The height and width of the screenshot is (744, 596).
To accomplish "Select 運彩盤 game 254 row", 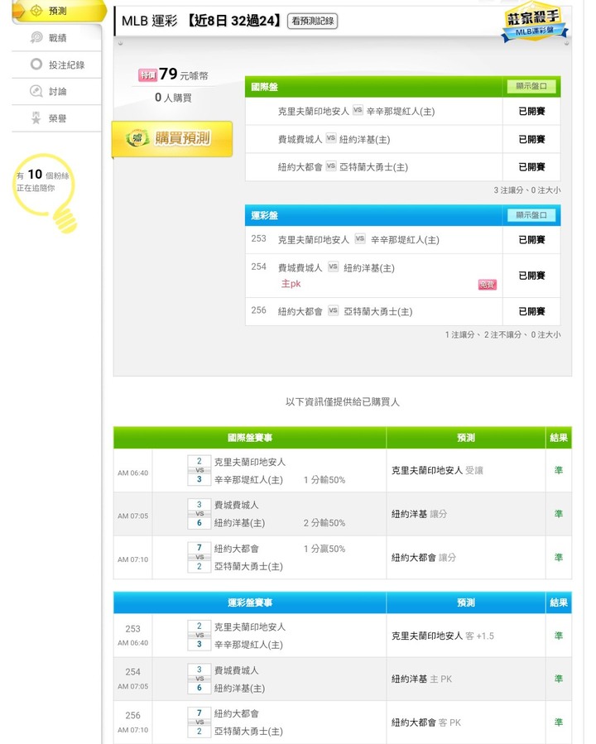I will pyautogui.click(x=402, y=276).
